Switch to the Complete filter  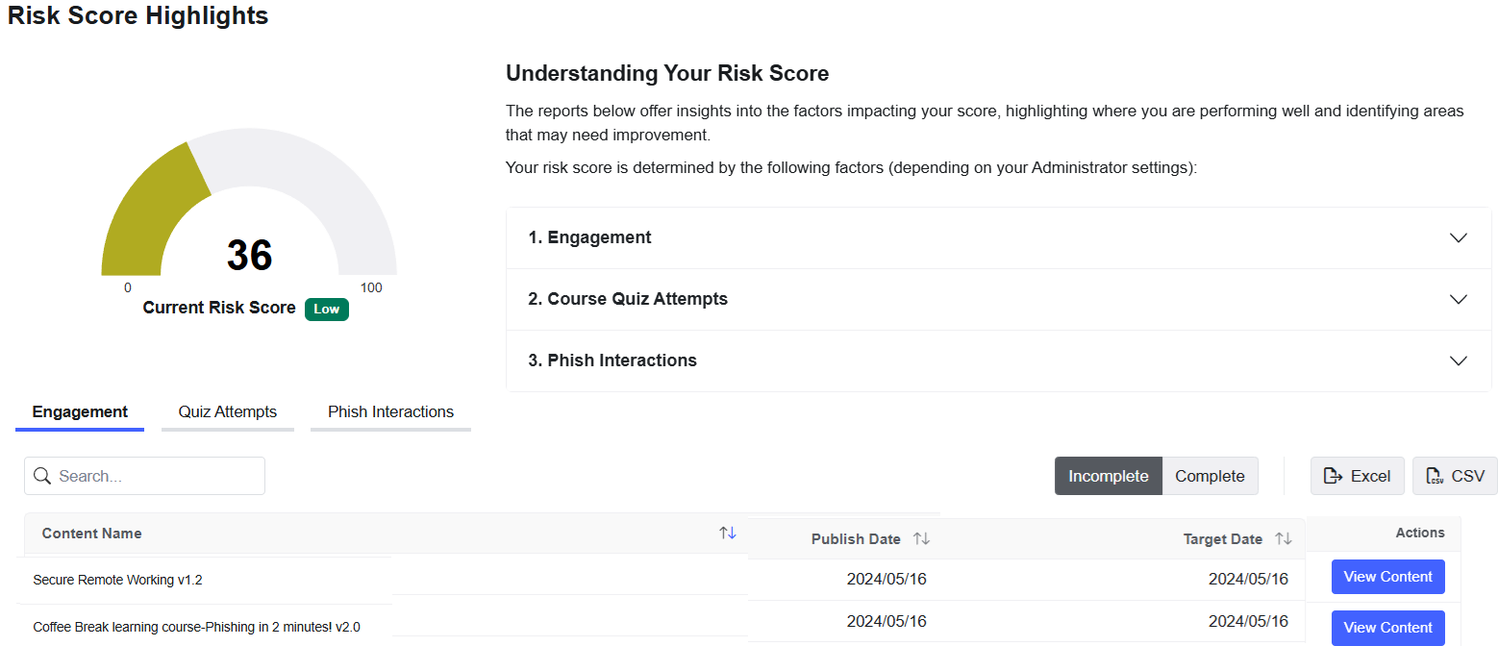pos(1210,475)
